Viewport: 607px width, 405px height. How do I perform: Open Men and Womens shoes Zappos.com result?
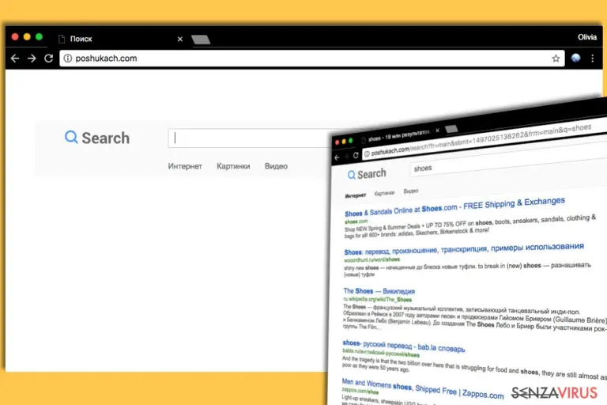pos(423,388)
